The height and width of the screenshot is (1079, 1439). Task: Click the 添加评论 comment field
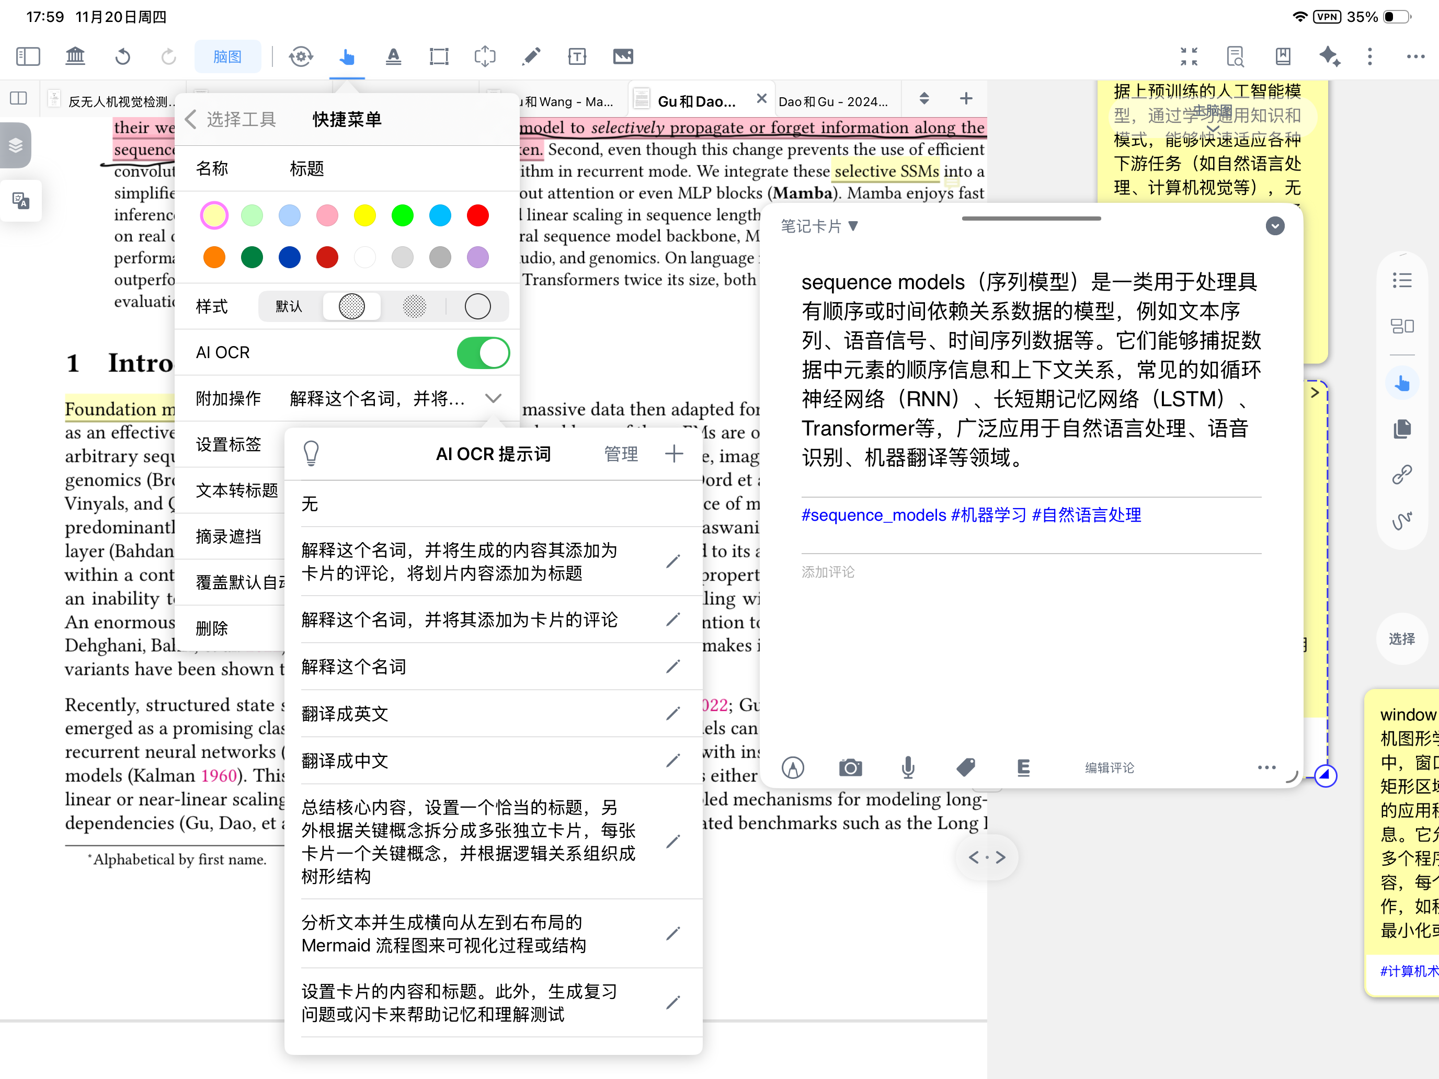pos(828,572)
